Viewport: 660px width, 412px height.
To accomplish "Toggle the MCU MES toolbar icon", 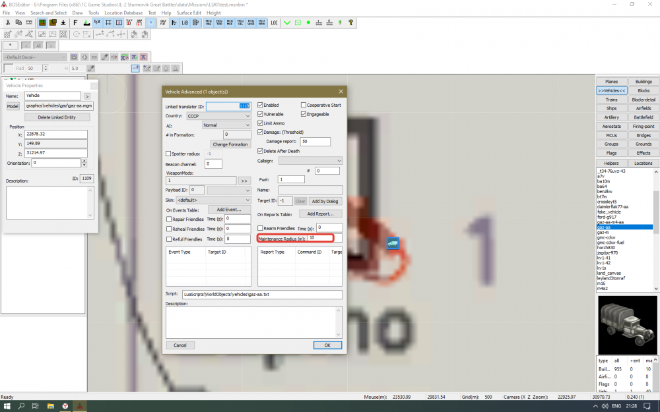I will tap(230, 22).
